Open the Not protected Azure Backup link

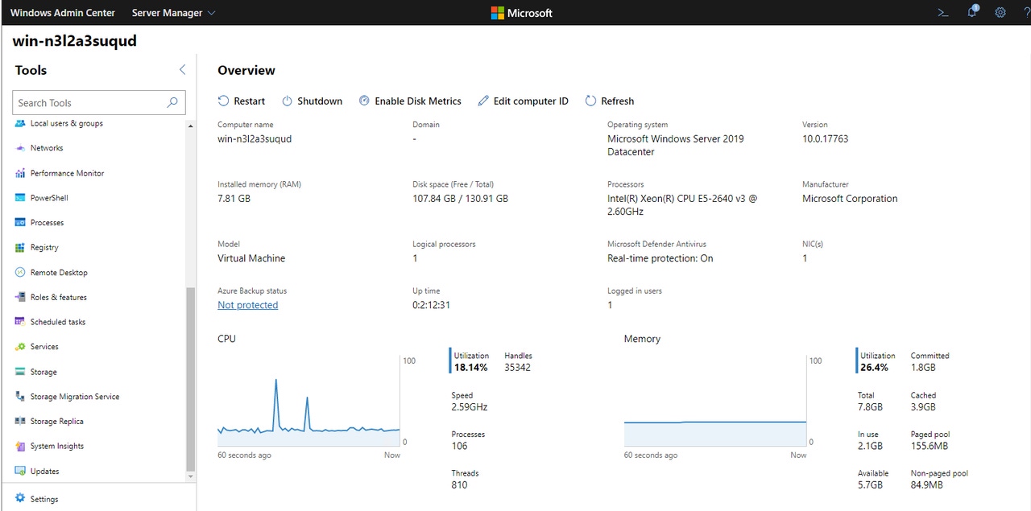pyautogui.click(x=247, y=305)
